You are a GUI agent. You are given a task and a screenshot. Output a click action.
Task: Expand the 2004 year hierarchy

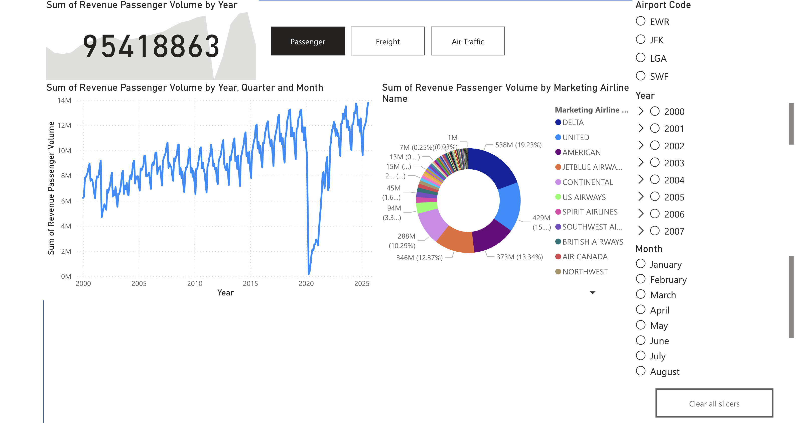pyautogui.click(x=641, y=180)
